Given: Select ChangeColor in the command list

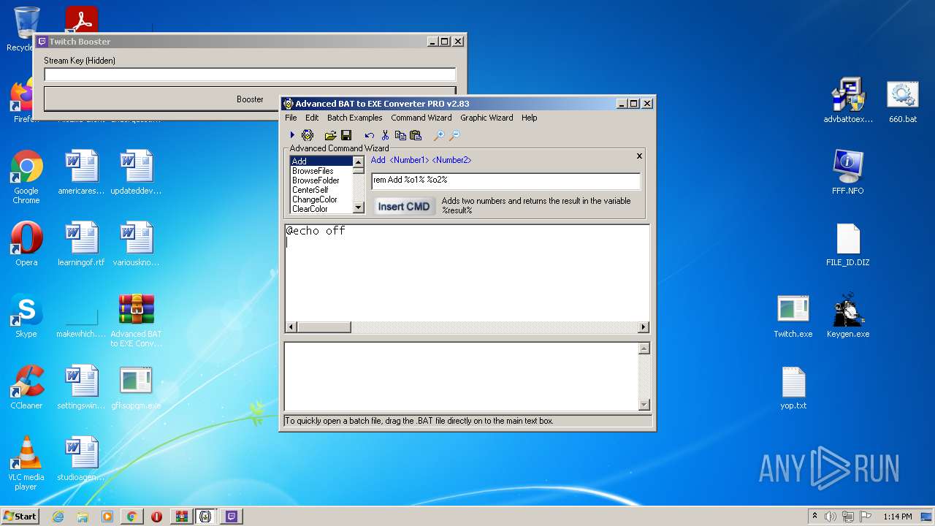Looking at the screenshot, I should (x=321, y=199).
